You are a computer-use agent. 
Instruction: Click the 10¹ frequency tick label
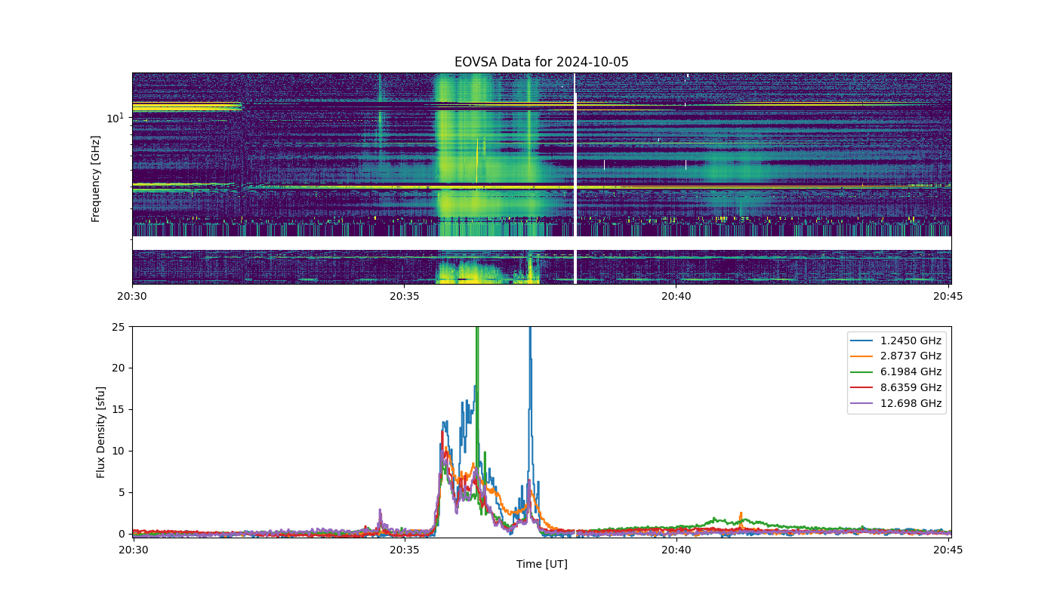(115, 118)
